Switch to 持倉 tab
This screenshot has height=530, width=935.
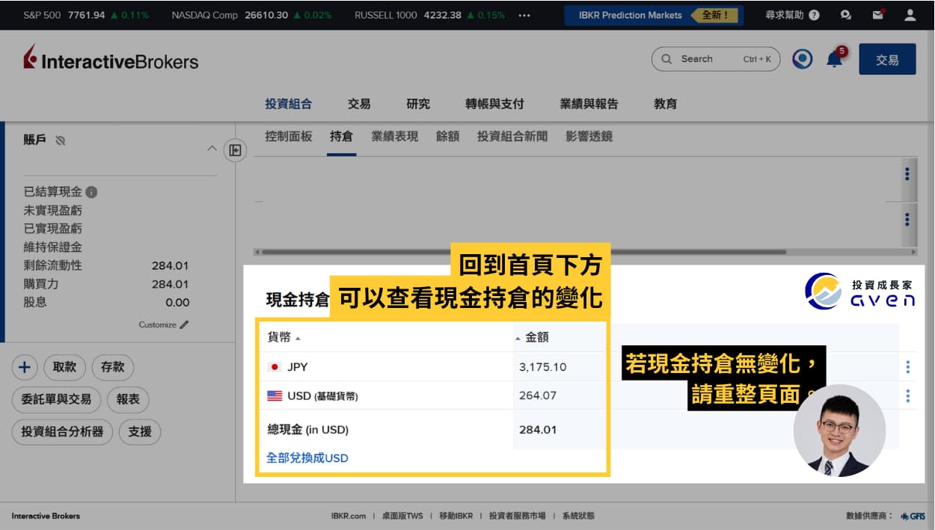tap(342, 136)
